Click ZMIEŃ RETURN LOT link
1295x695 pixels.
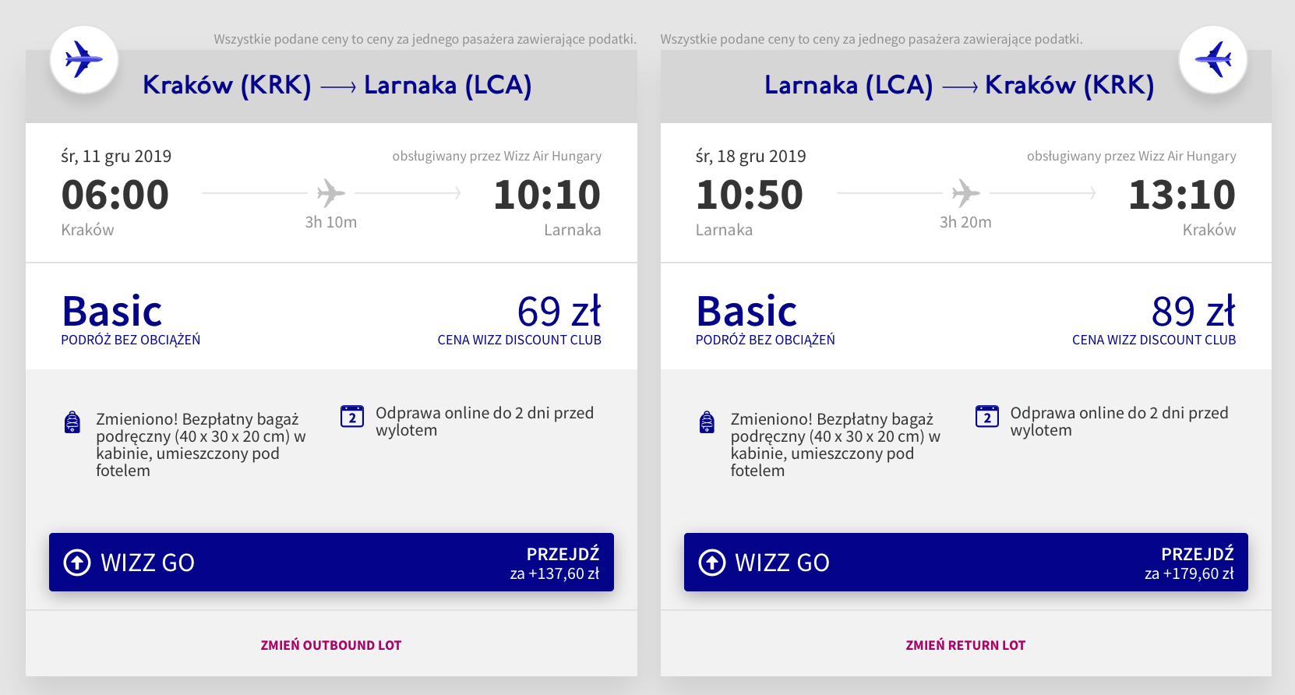point(965,645)
